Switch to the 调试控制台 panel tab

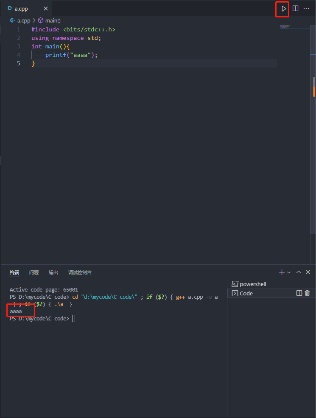pyautogui.click(x=80, y=272)
